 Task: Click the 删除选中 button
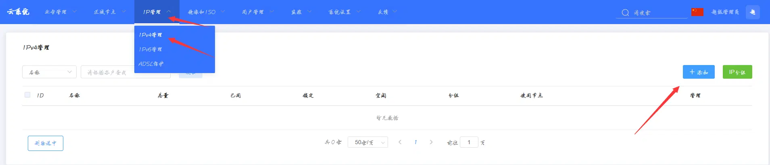click(x=45, y=143)
